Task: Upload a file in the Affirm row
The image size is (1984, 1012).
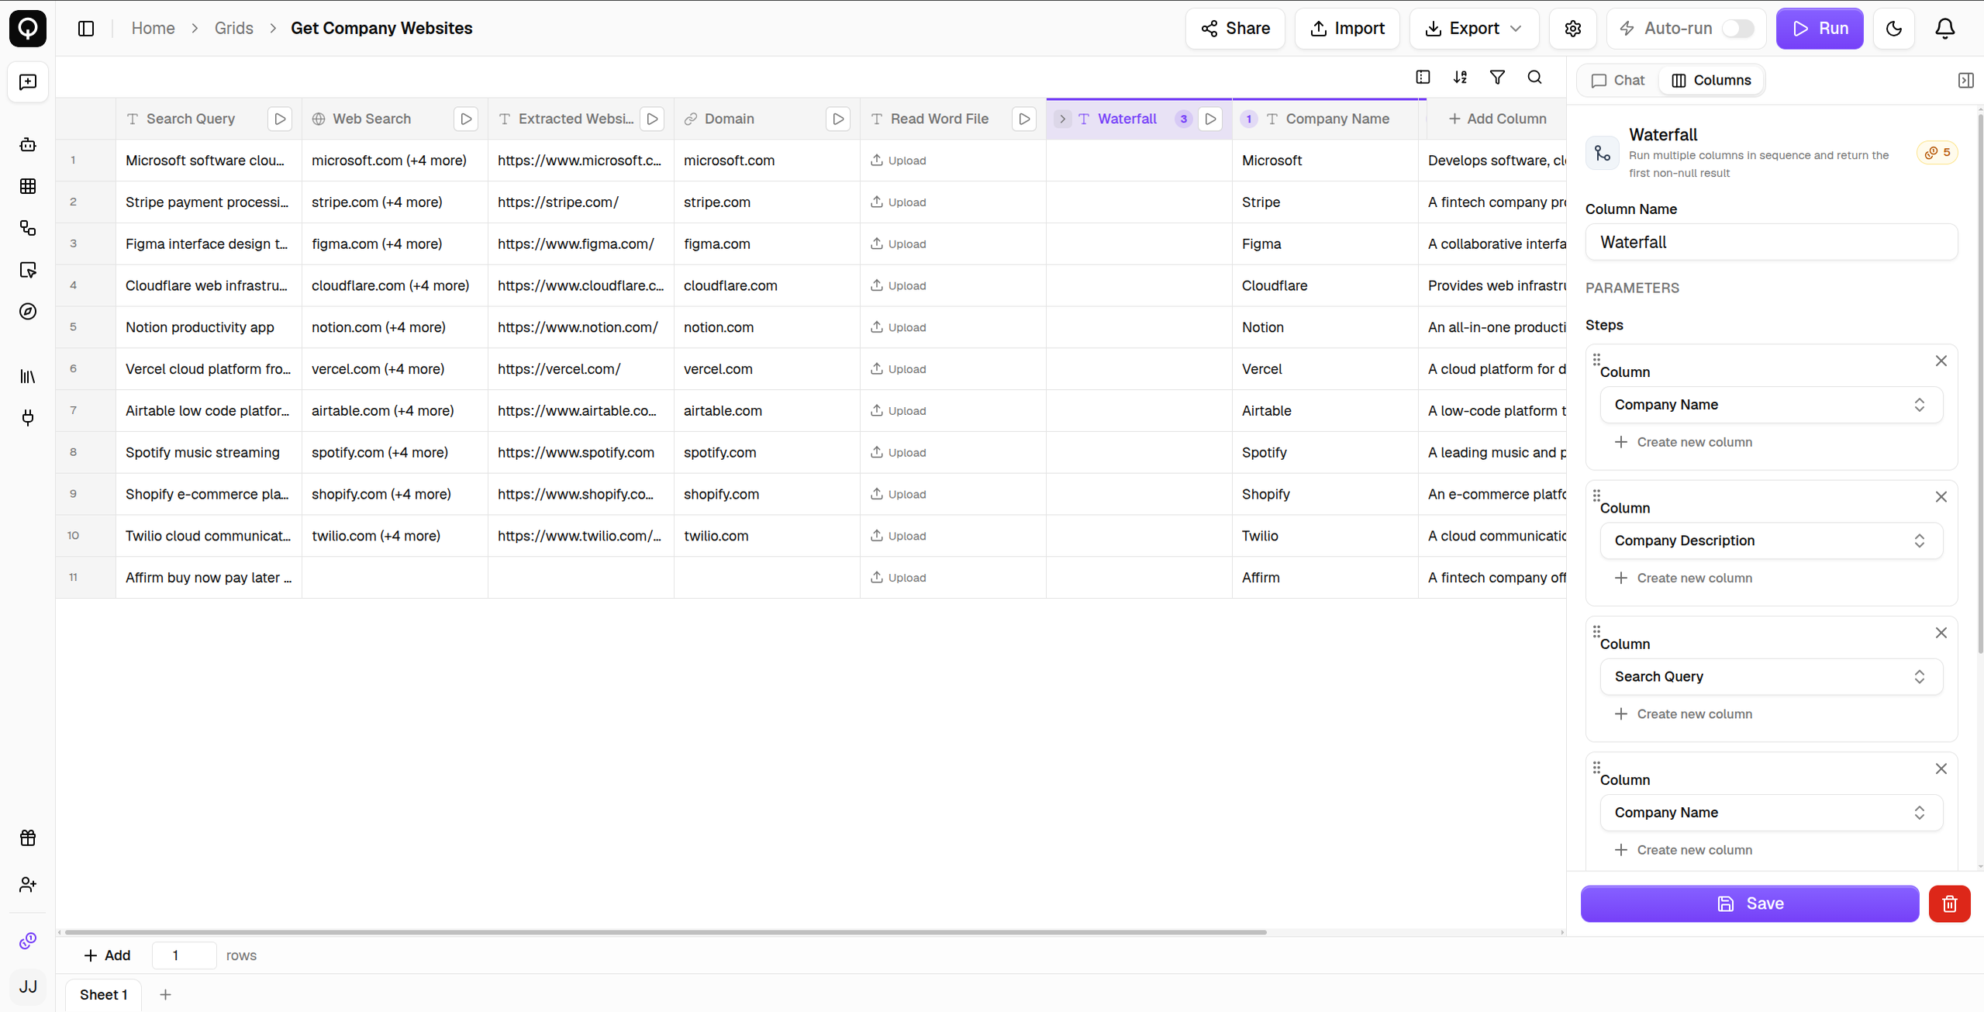Action: (x=899, y=578)
